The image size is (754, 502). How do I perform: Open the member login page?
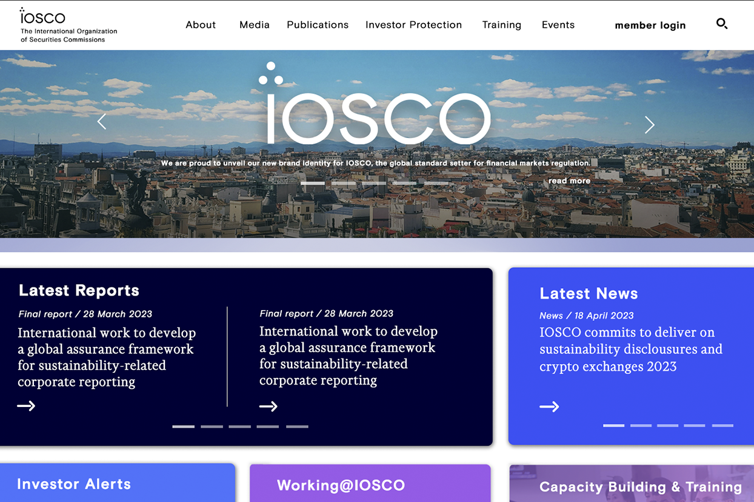point(650,25)
